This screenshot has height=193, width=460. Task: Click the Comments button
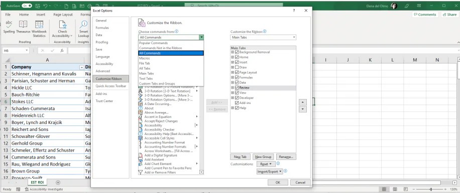(x=425, y=14)
